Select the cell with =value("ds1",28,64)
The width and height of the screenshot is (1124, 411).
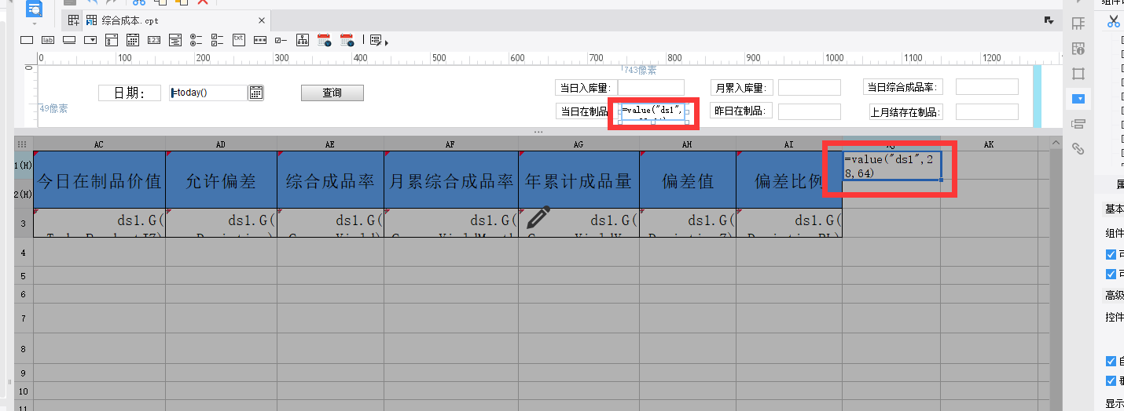tap(891, 165)
